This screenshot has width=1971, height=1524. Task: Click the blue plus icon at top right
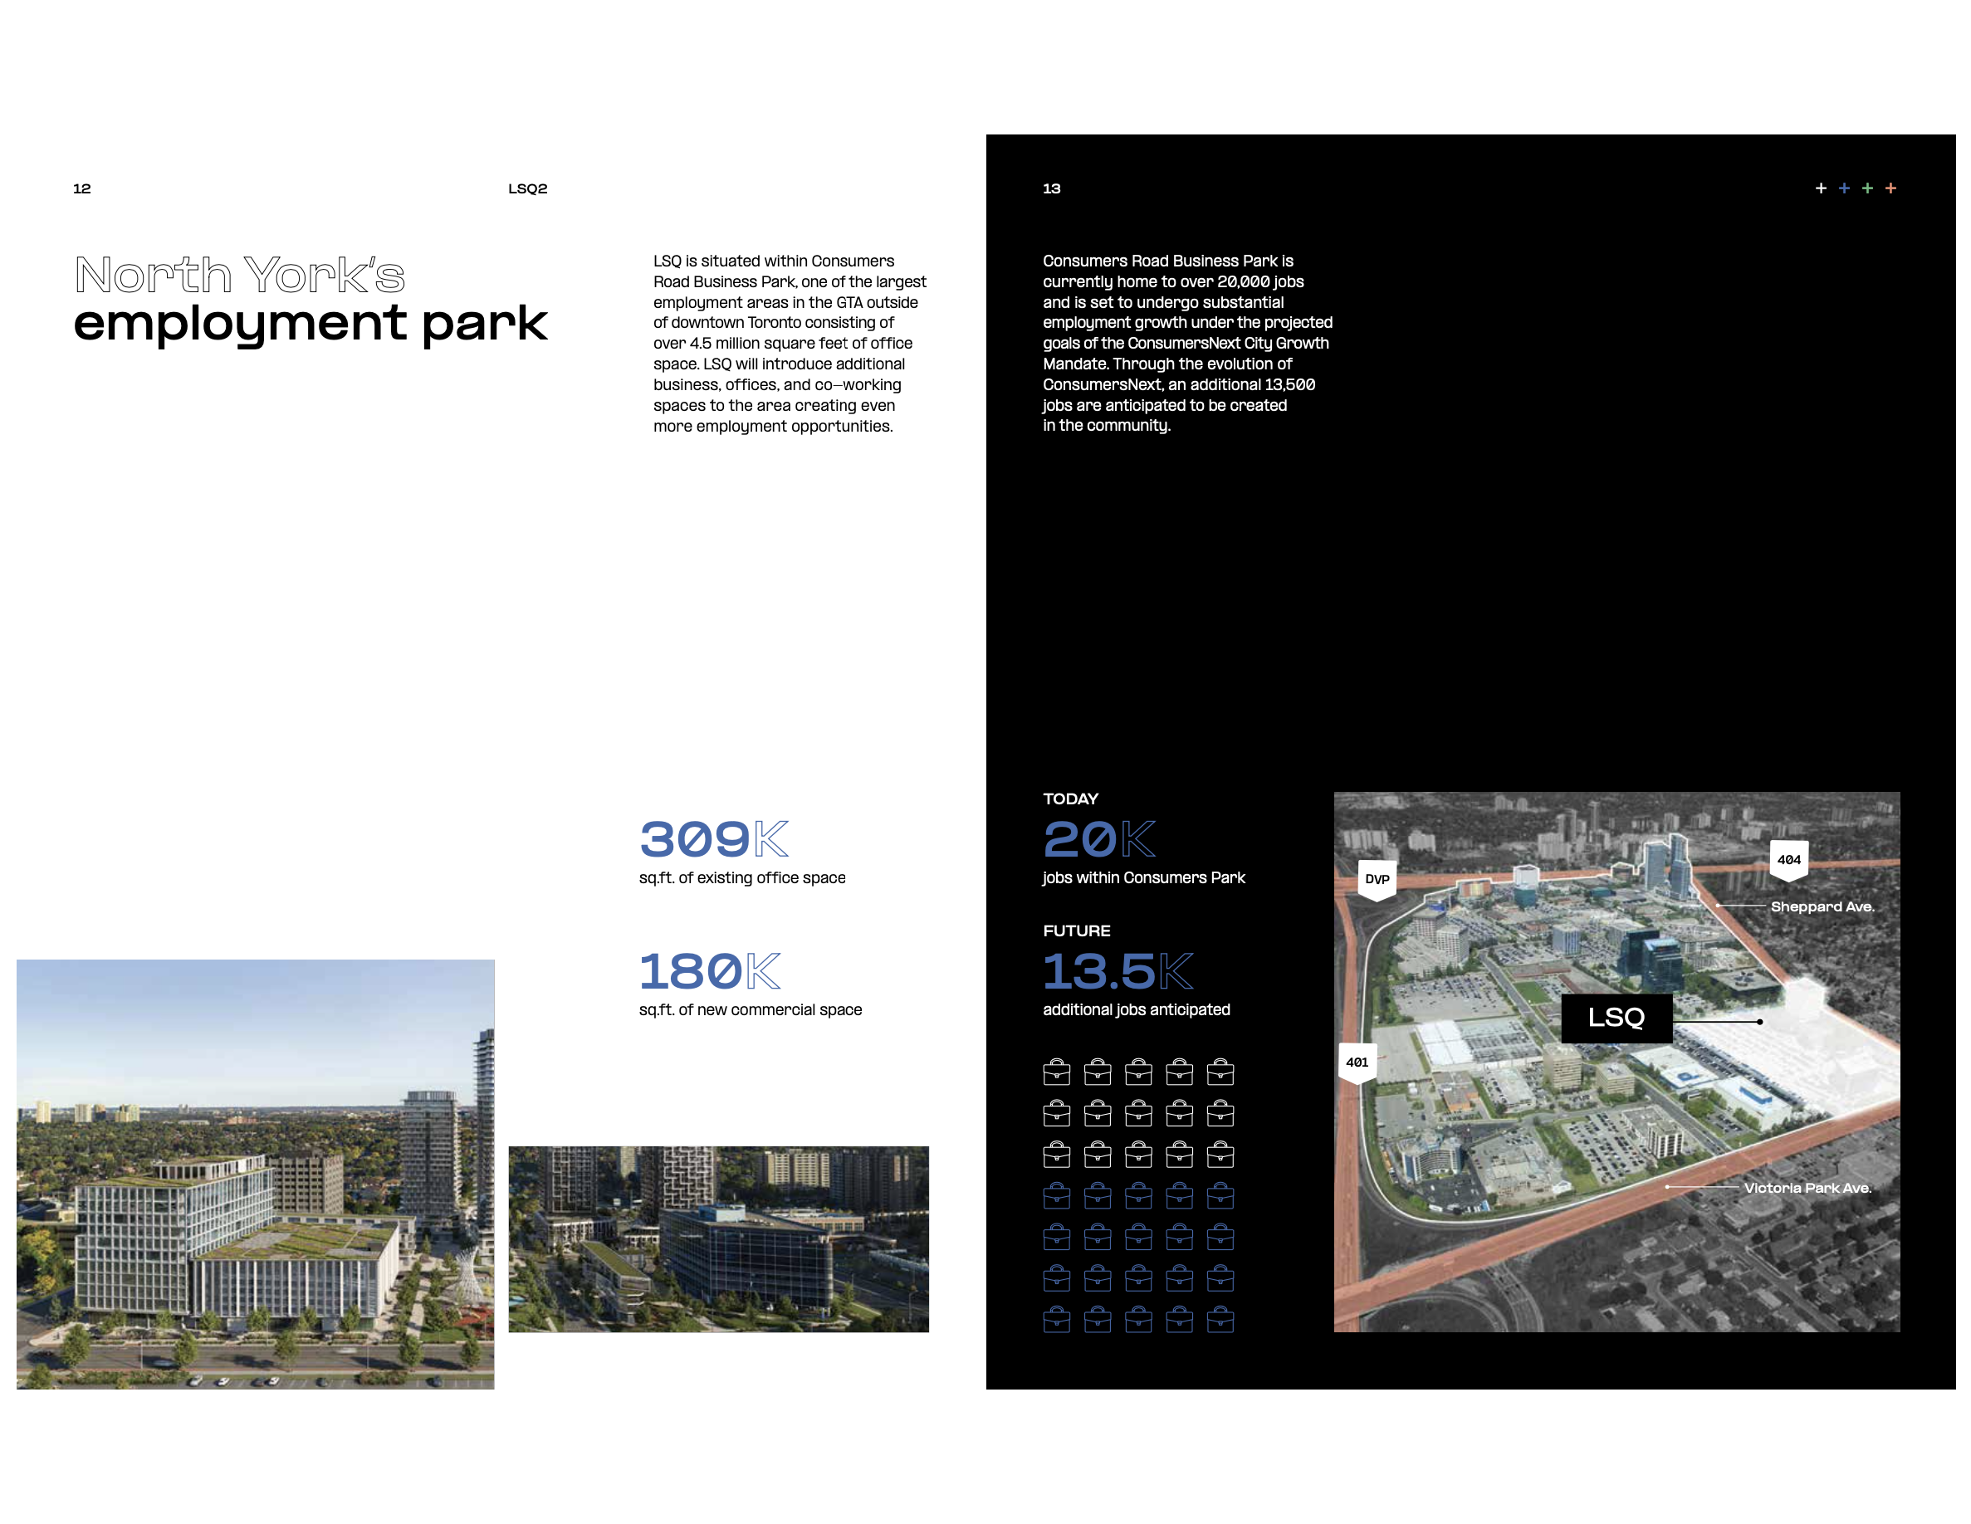tap(1844, 188)
